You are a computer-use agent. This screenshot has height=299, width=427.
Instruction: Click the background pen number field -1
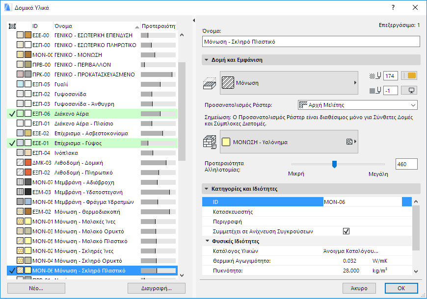(391, 91)
